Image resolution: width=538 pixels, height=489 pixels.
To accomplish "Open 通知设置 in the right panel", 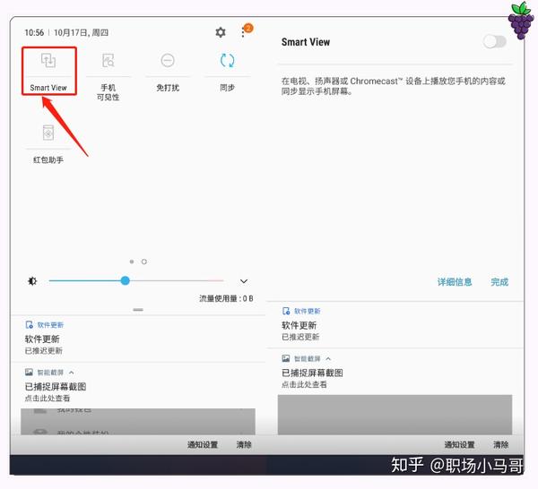I will [459, 445].
